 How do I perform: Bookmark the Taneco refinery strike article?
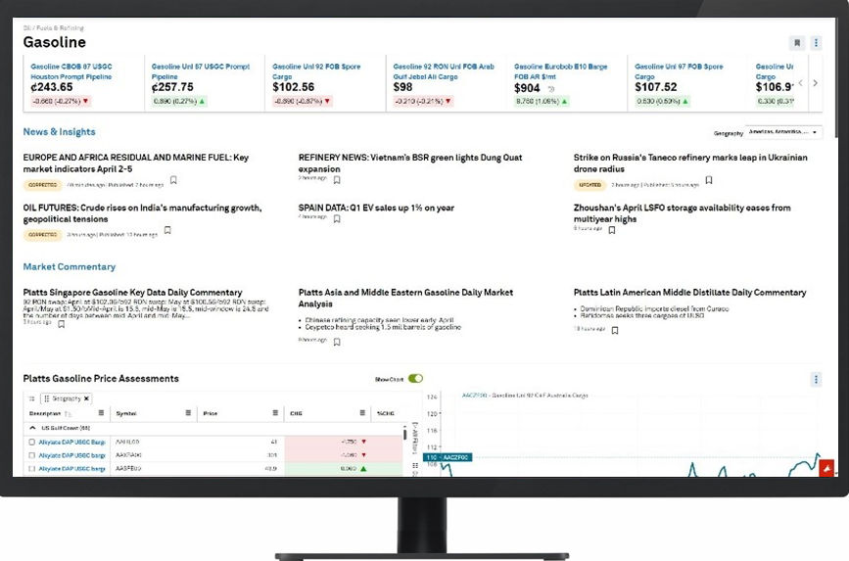point(709,180)
